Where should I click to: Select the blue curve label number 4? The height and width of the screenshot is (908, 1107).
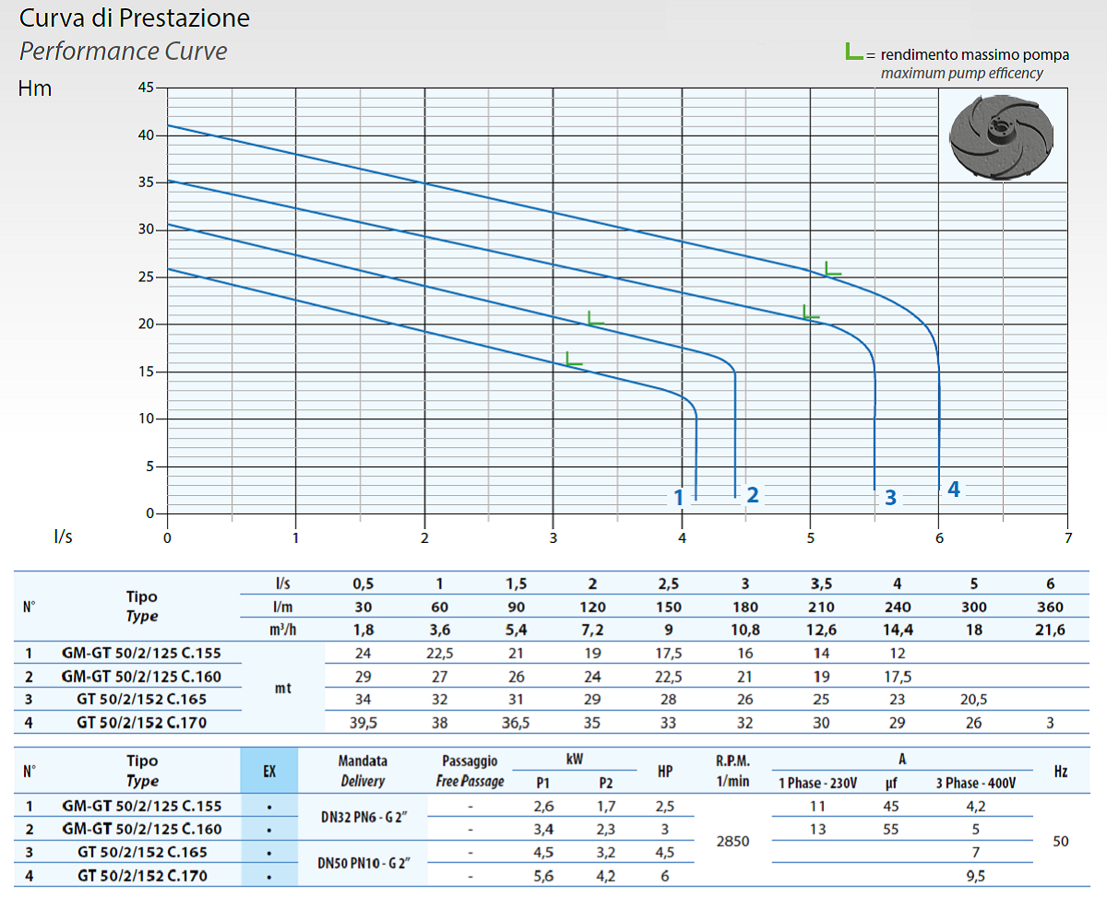pos(953,489)
